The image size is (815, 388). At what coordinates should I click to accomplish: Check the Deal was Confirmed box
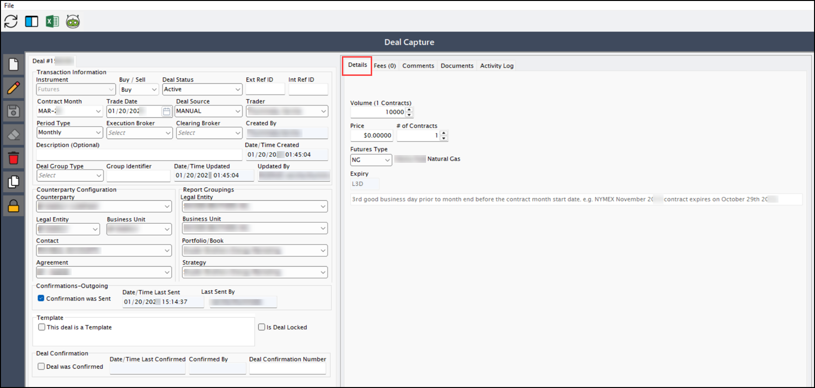coord(41,366)
